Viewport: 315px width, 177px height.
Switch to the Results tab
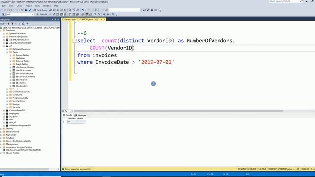point(67,115)
